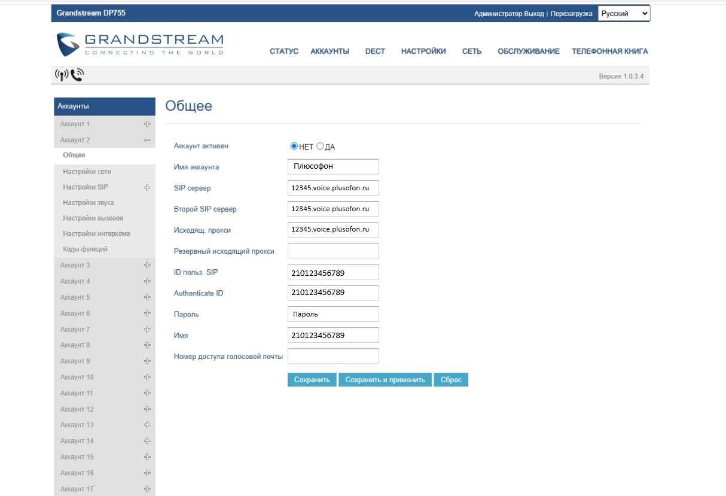Focus the Имя field

tap(333, 335)
